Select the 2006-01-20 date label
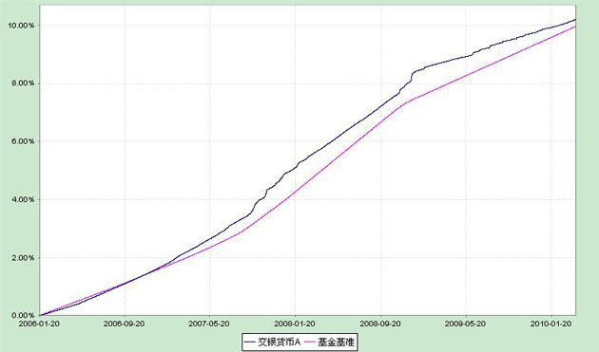Screen dimensions: 599x352 (x=39, y=324)
